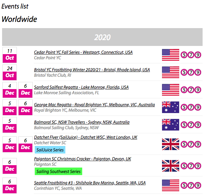
Task: Click the US flag for Cedar Point YC
Action: point(171,55)
